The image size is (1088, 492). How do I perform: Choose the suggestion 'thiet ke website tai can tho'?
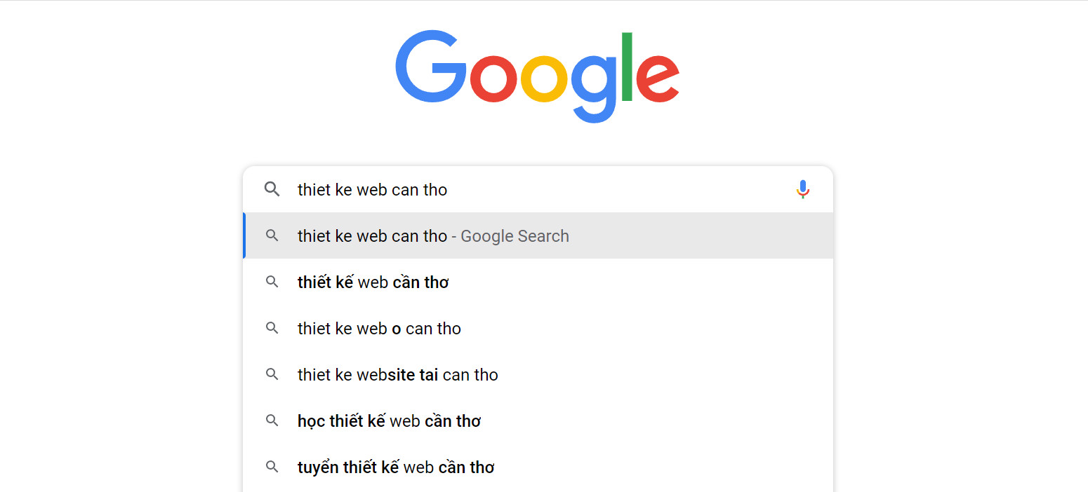click(397, 374)
